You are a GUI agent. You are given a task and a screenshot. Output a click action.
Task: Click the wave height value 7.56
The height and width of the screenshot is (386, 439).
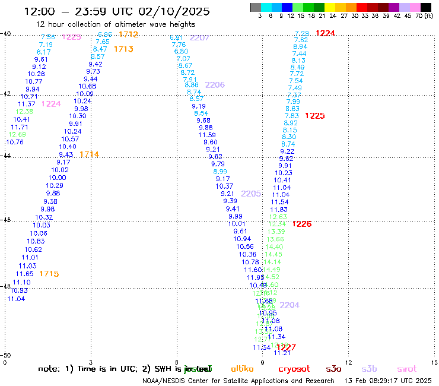pos(48,37)
